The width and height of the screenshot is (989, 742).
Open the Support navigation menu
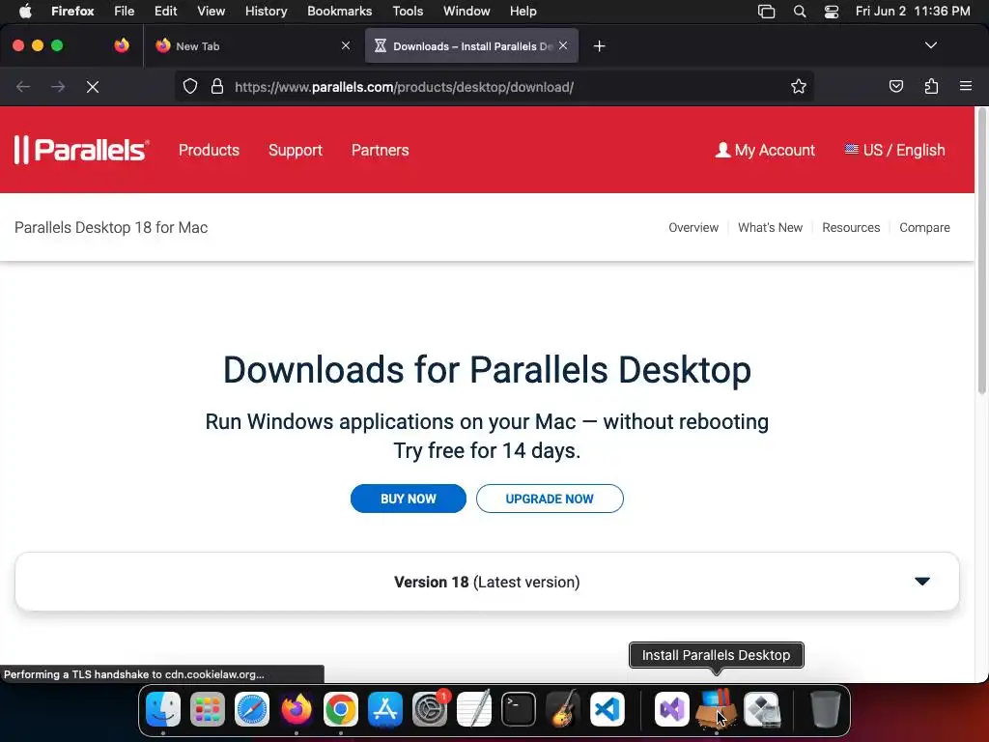coord(296,150)
